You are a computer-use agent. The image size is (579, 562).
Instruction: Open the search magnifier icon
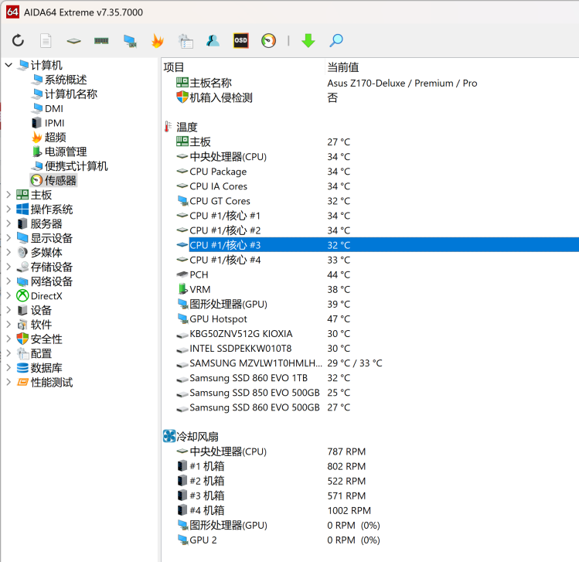(336, 41)
